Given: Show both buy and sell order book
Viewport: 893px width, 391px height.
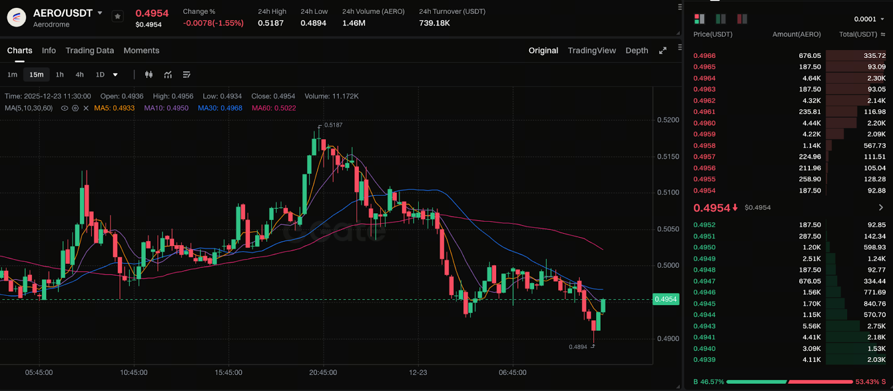Looking at the screenshot, I should point(699,19).
